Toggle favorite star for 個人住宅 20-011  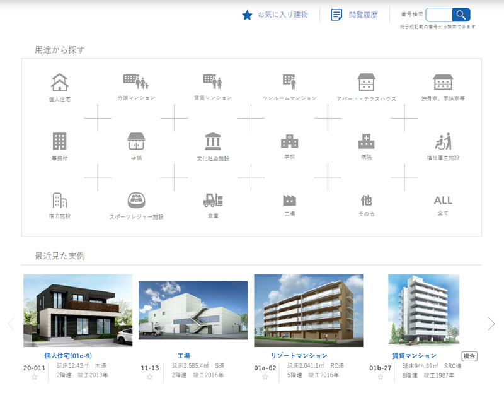(35, 377)
